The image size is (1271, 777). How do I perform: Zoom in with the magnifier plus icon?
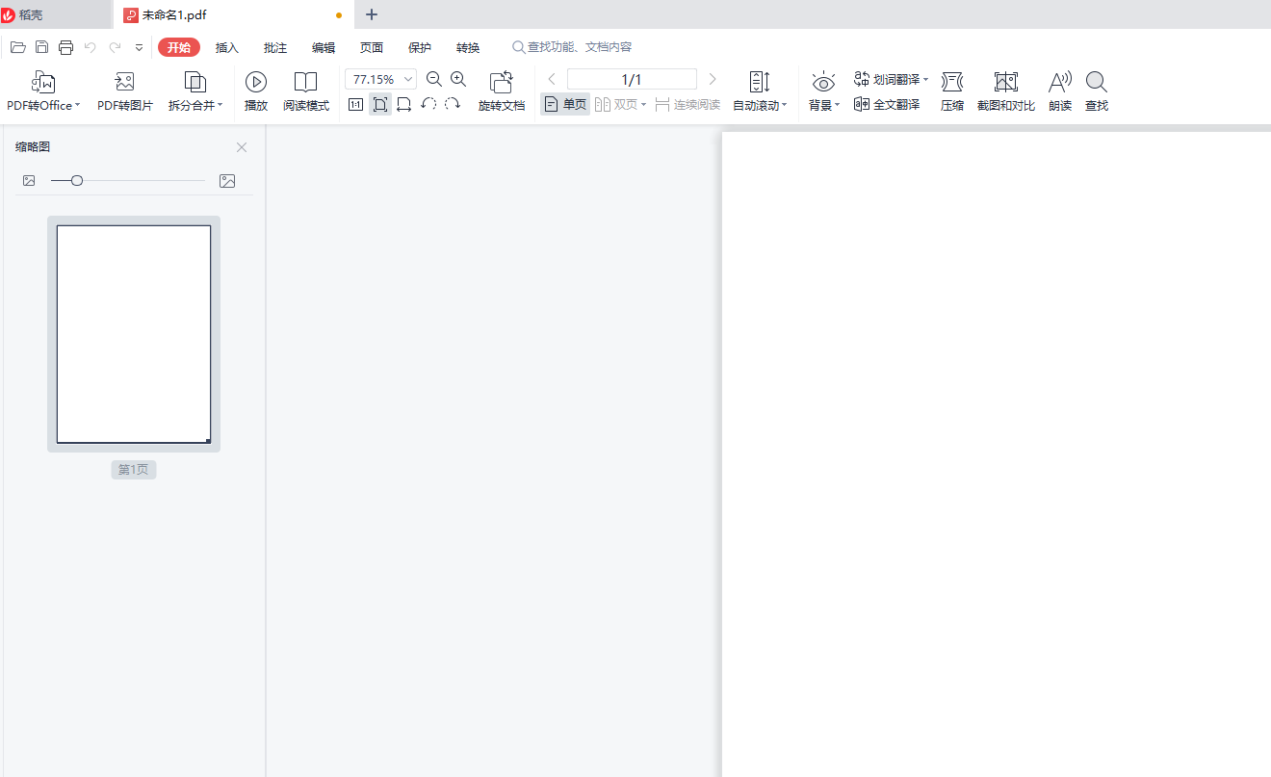(x=458, y=80)
